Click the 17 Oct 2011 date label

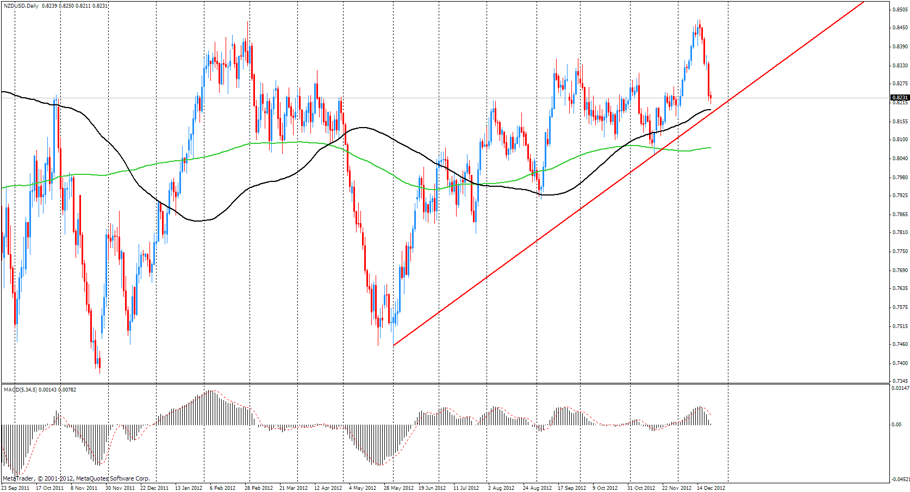pyautogui.click(x=50, y=488)
